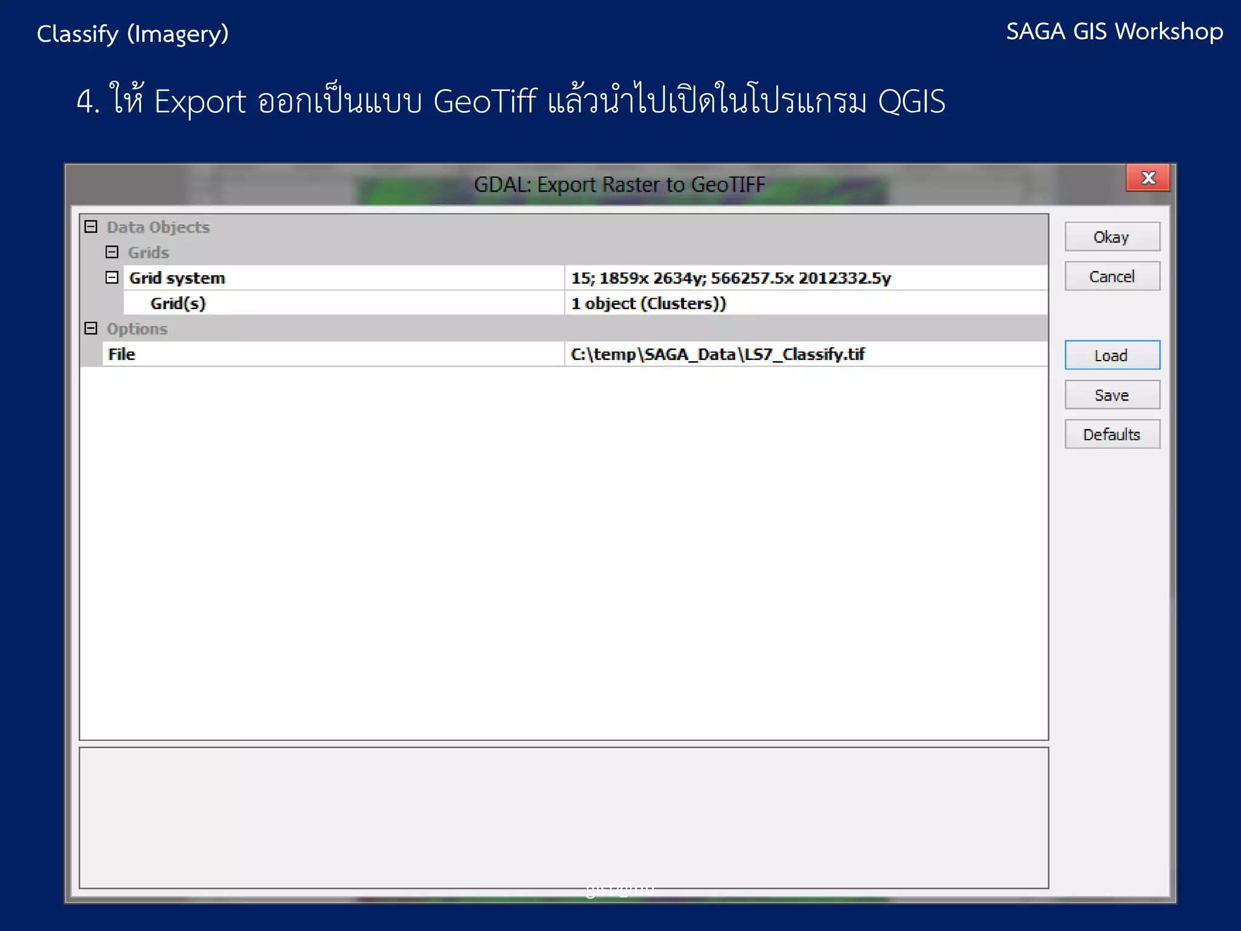This screenshot has height=931, width=1241.
Task: Save the current export parameters
Action: click(x=1112, y=395)
